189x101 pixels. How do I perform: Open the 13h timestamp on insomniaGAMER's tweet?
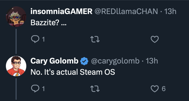click(x=170, y=11)
